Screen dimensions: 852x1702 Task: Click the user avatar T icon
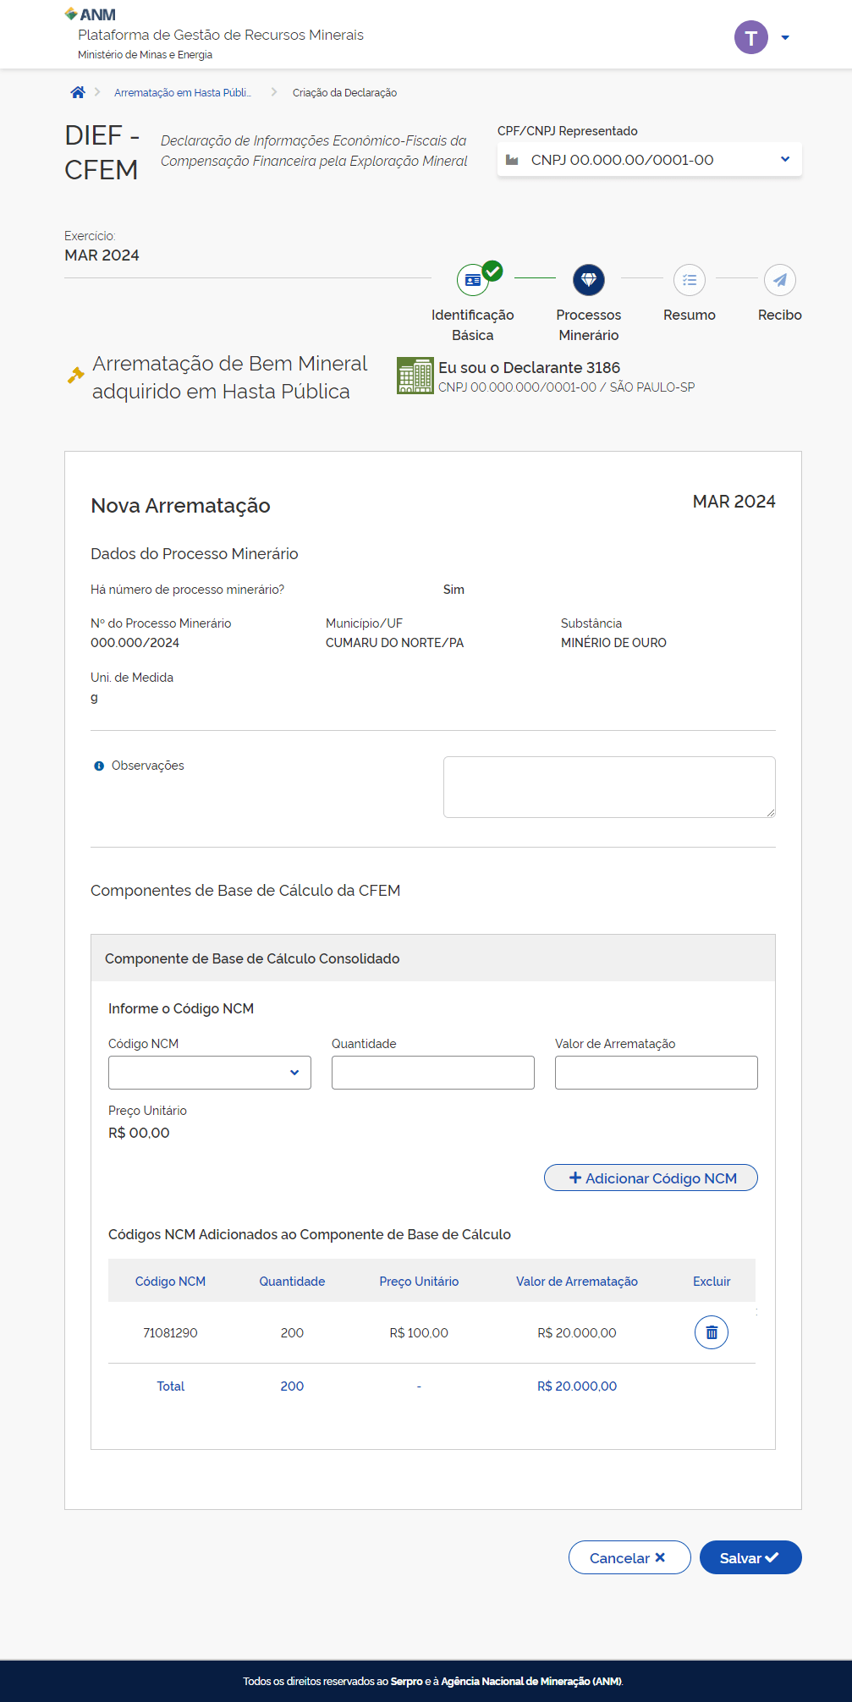click(x=750, y=37)
